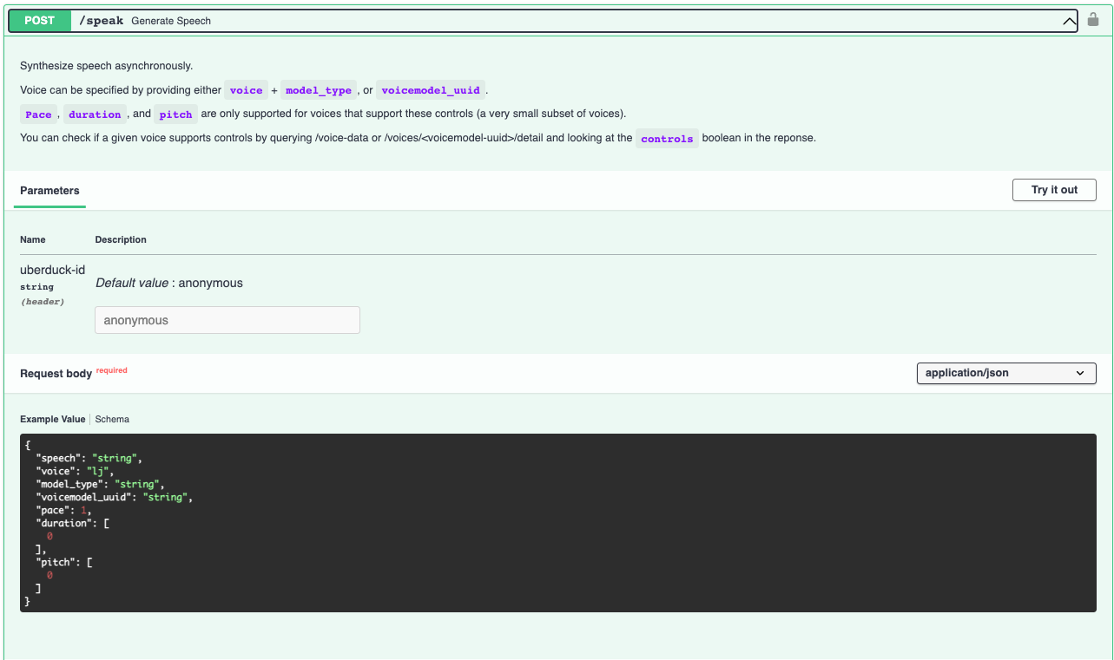The width and height of the screenshot is (1114, 660).
Task: Click inside the JSON example code block
Action: pos(556,520)
